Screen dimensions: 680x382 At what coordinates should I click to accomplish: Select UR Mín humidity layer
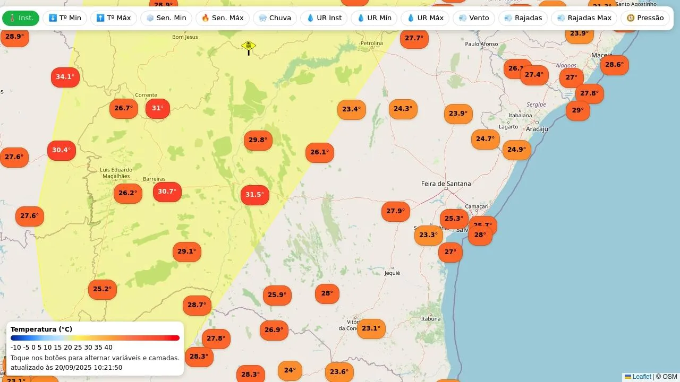374,18
